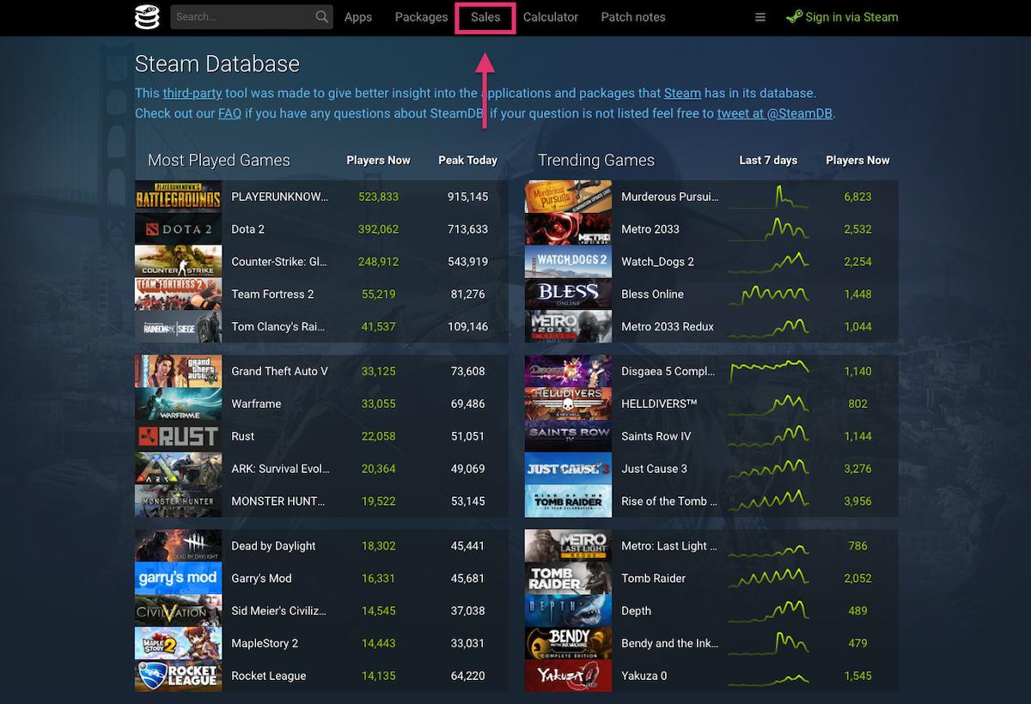
Task: Click the search magnifier icon
Action: coord(321,16)
